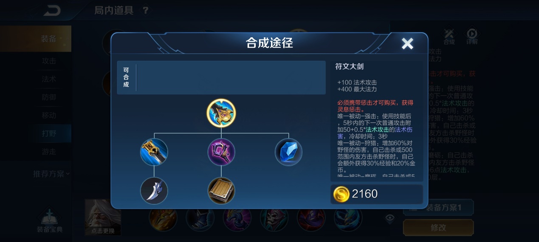Click the 修改 button
539x242 pixels.
pos(438,228)
